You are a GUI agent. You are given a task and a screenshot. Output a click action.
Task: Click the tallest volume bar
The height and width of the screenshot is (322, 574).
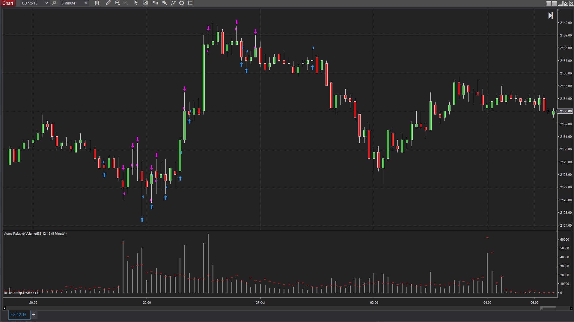(x=208, y=263)
